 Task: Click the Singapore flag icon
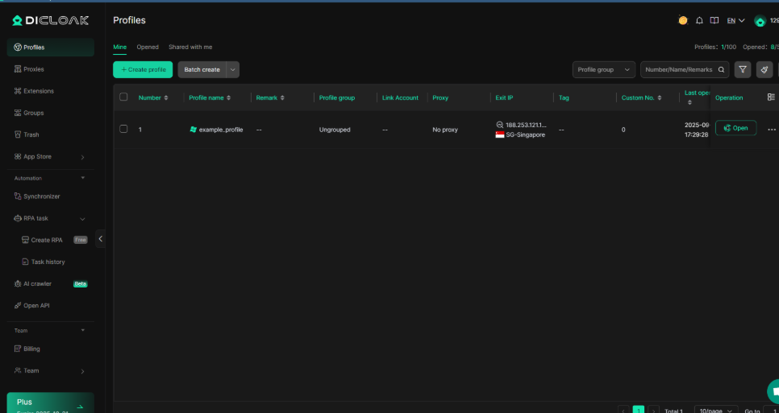coord(500,135)
